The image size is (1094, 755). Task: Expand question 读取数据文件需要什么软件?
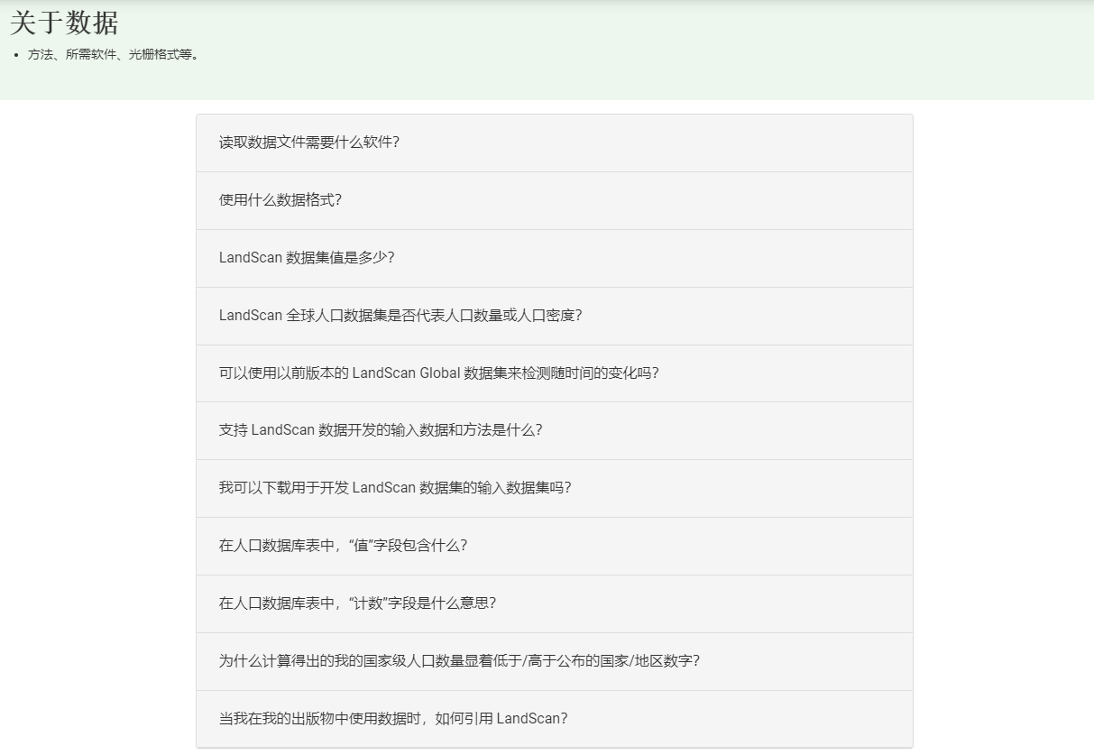click(x=554, y=143)
